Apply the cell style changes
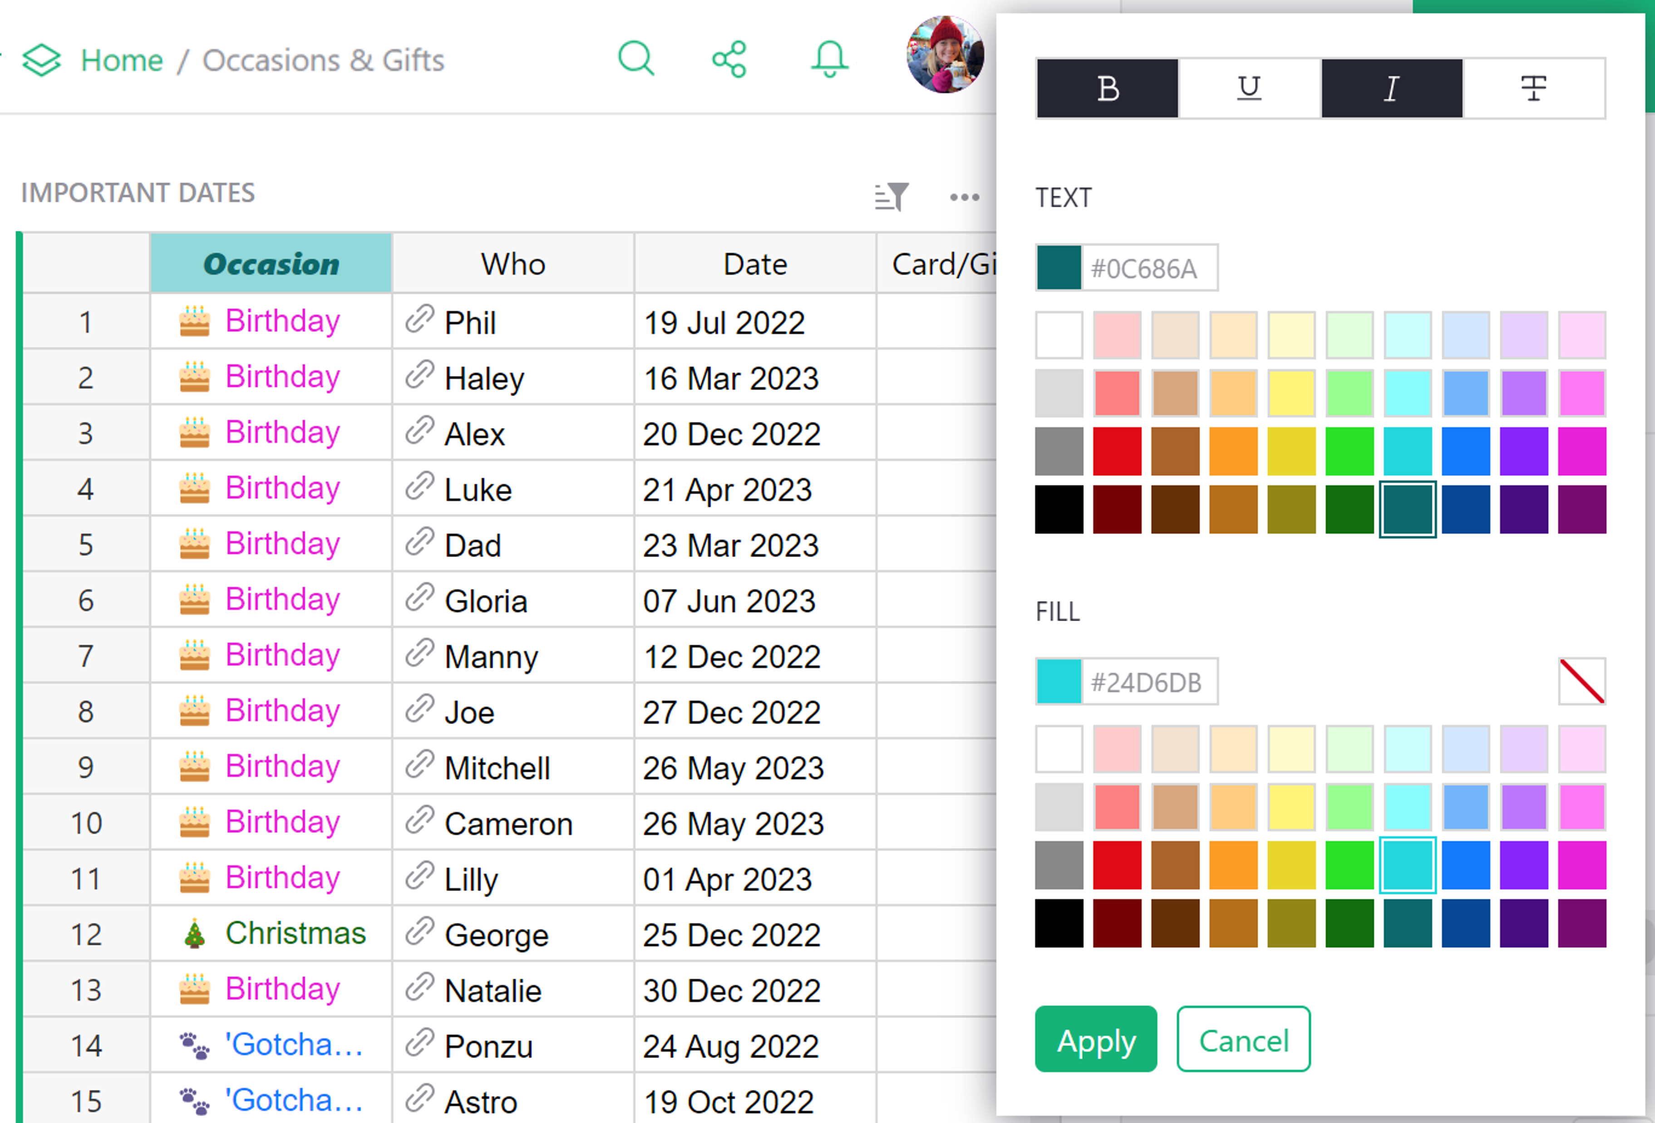Viewport: 1655px width, 1123px height. coord(1095,1039)
